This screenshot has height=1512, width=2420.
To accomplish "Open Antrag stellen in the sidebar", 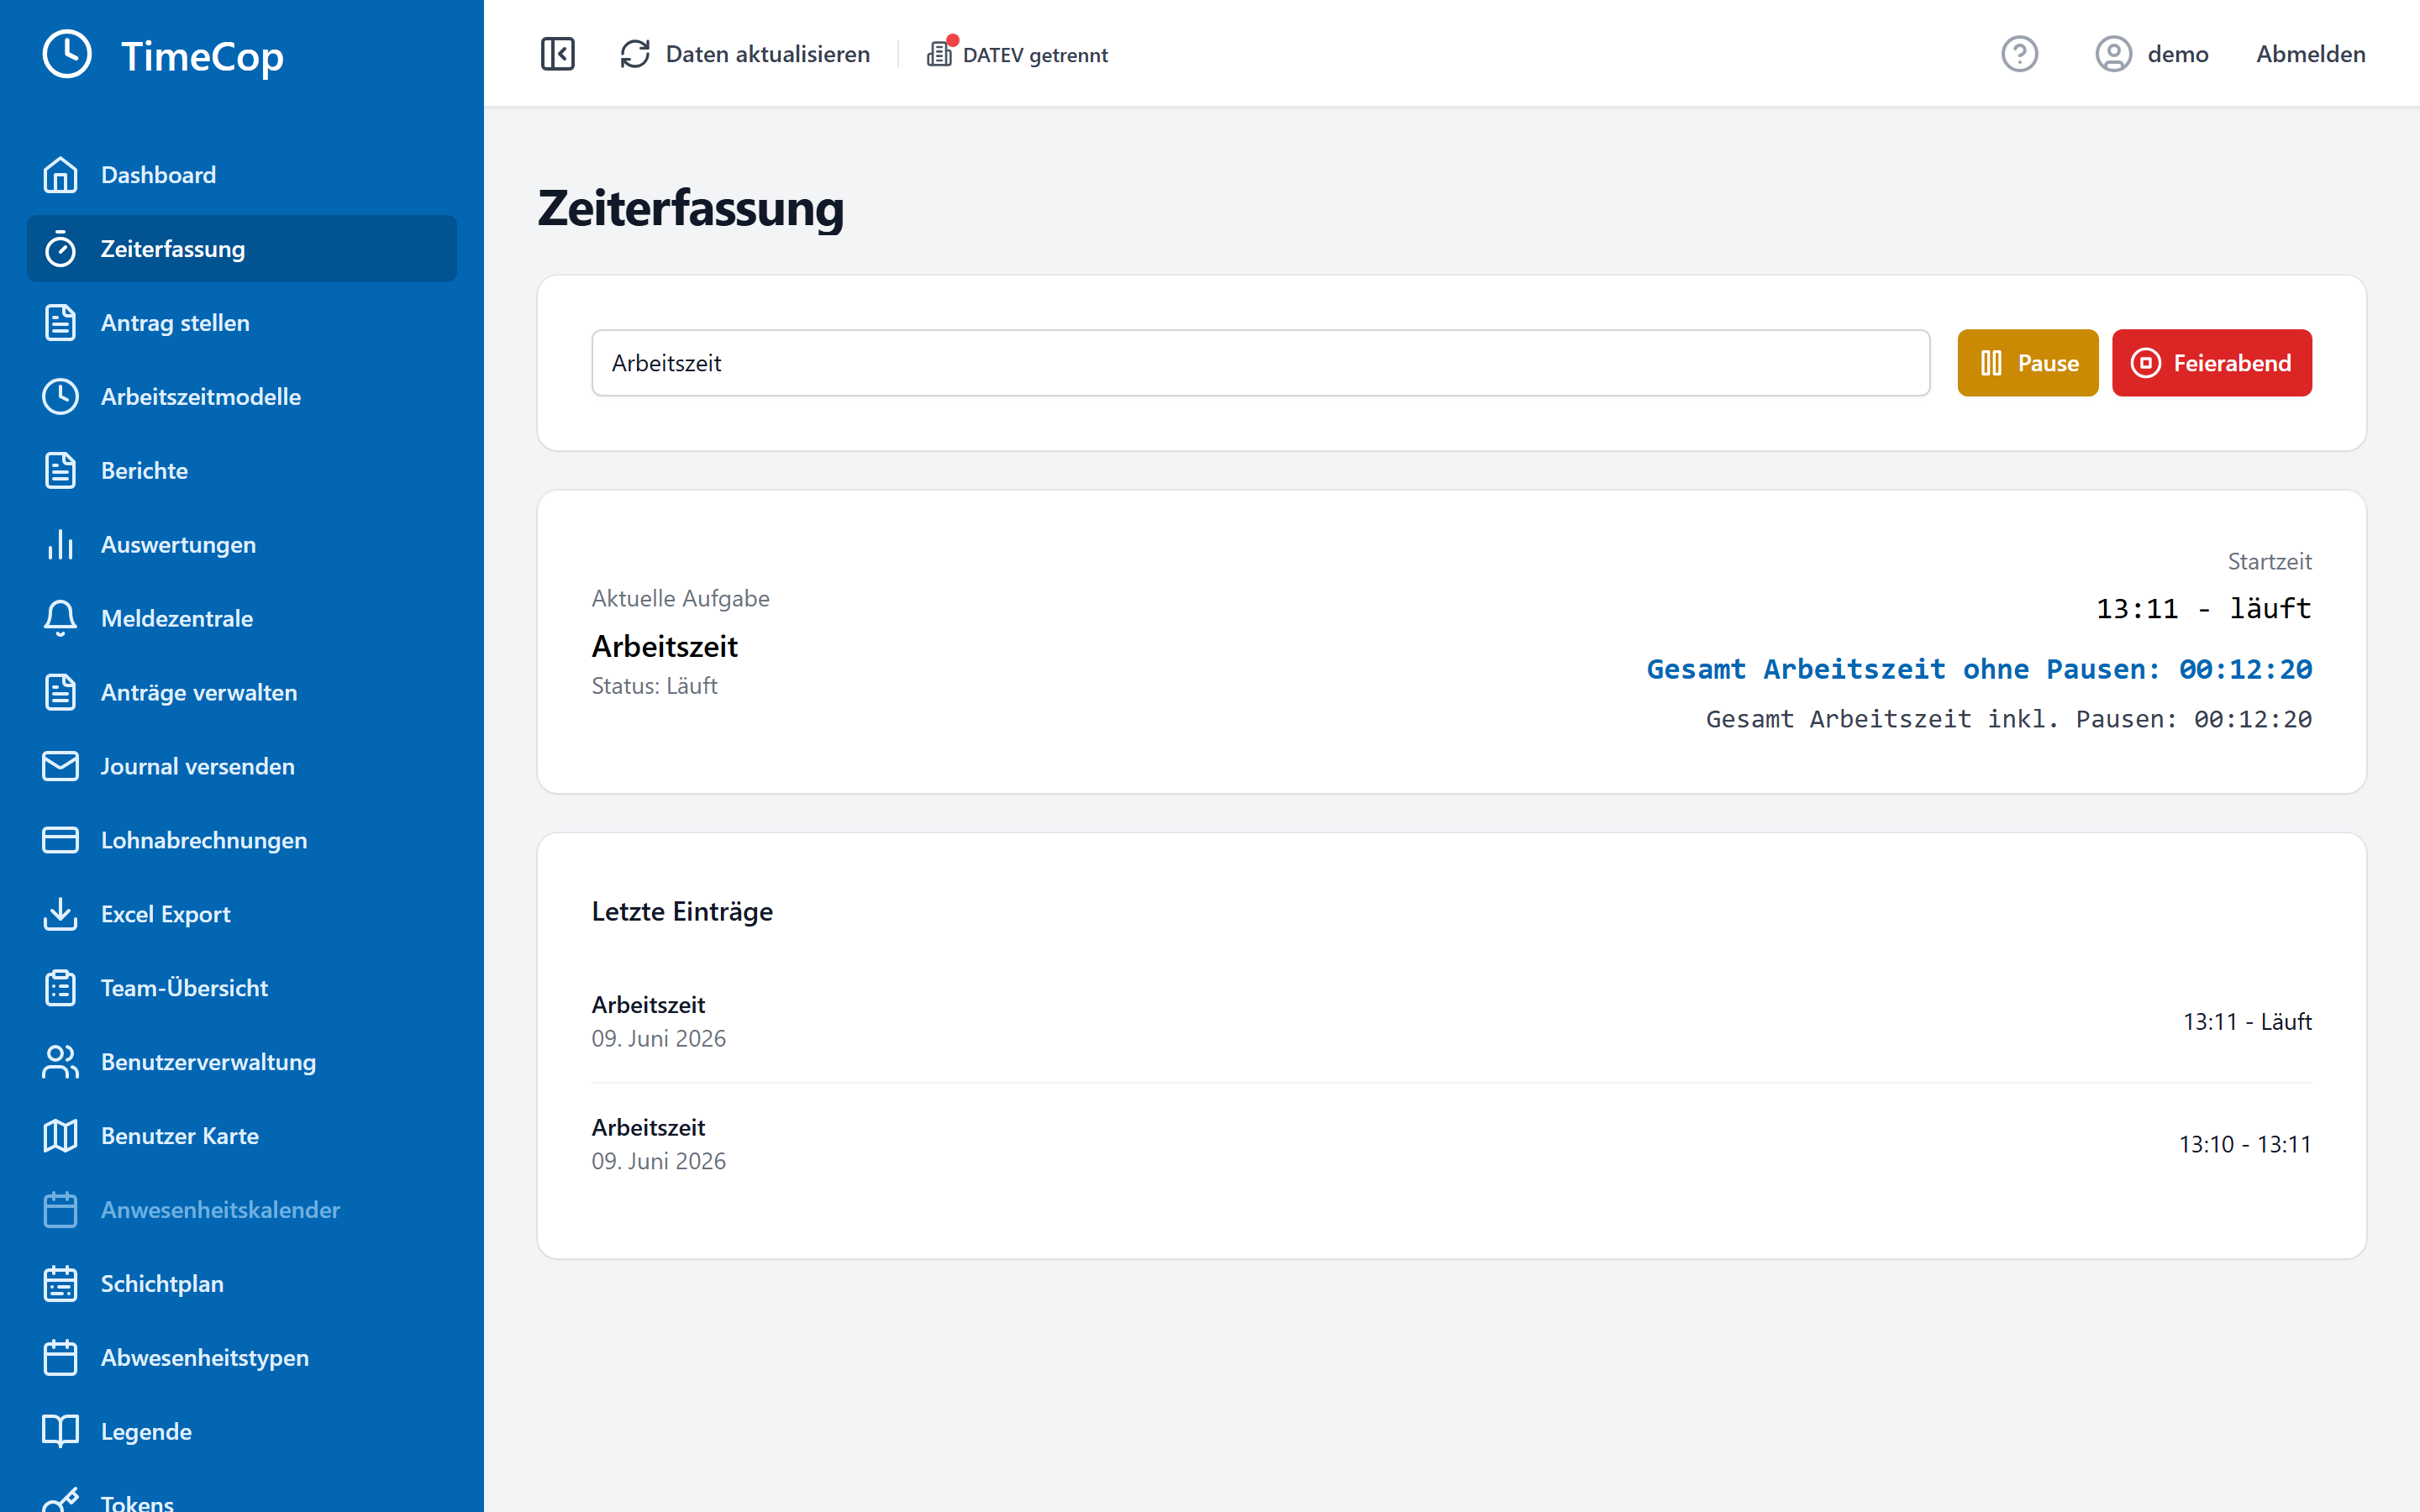I will [x=242, y=323].
